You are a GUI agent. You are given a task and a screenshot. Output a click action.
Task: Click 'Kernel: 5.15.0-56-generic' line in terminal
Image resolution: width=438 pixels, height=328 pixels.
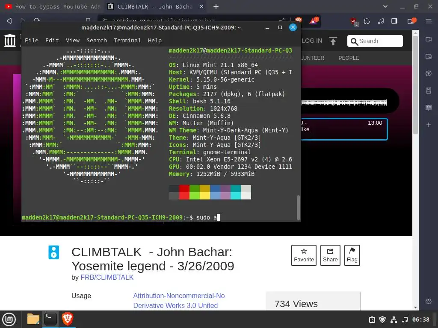211,79
